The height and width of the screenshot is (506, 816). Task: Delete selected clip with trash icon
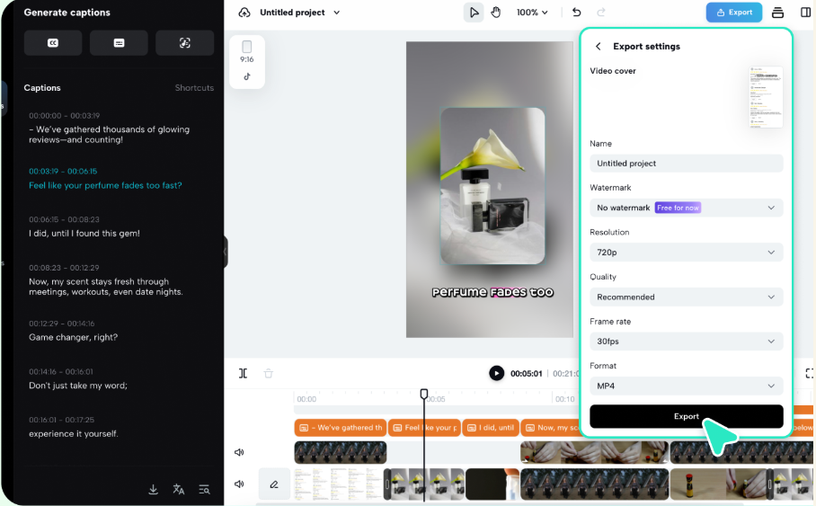coord(269,373)
